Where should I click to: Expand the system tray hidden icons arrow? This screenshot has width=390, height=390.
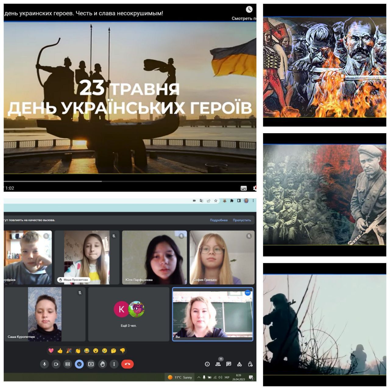click(199, 377)
